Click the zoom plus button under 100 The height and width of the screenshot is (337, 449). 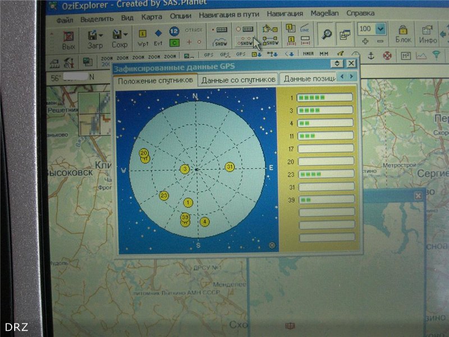(x=365, y=42)
